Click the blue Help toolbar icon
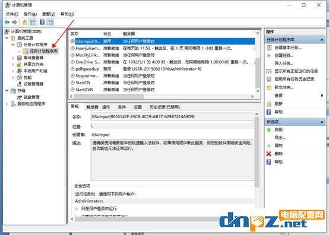 click(42, 22)
